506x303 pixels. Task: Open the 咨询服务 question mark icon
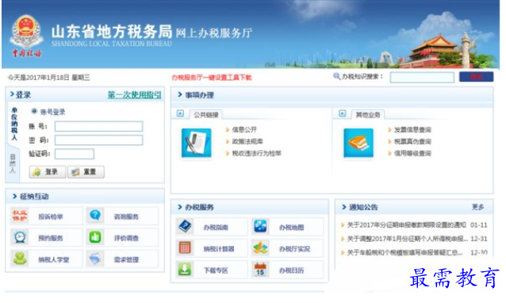[95, 215]
